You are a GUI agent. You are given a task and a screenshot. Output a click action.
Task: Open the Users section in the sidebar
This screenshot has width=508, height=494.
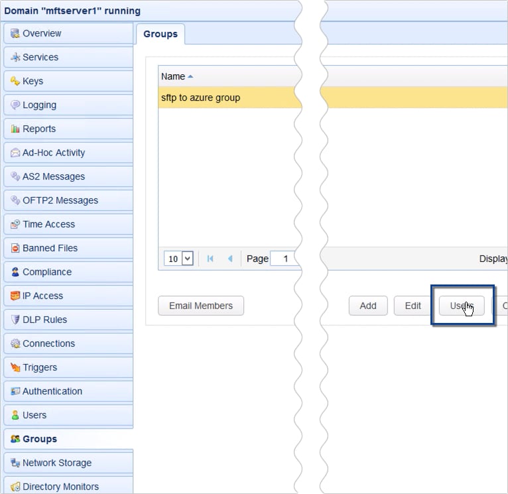34,415
